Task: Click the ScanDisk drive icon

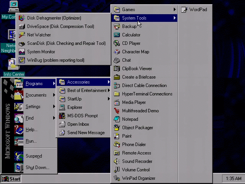Action: 22,43
